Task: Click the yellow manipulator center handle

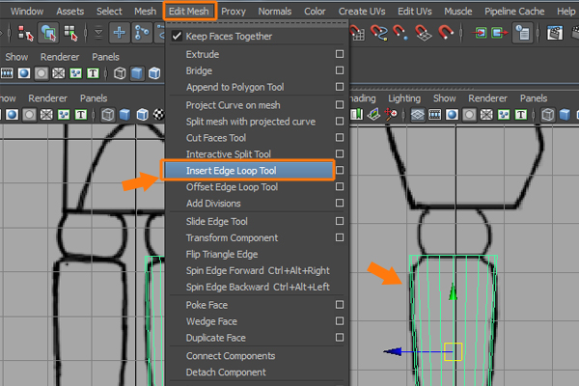Action: (x=453, y=352)
